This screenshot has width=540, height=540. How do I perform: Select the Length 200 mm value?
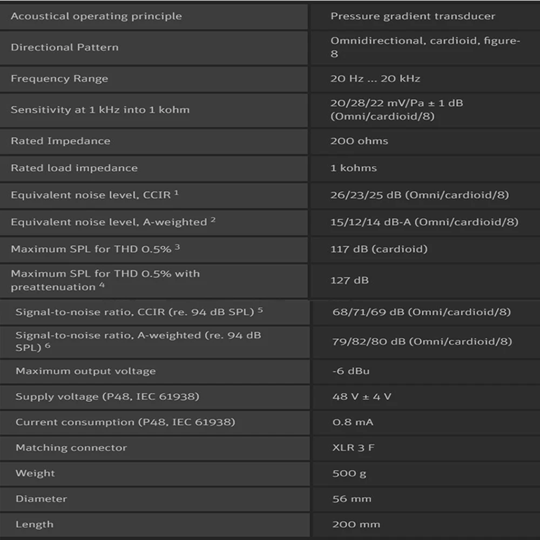tap(356, 524)
